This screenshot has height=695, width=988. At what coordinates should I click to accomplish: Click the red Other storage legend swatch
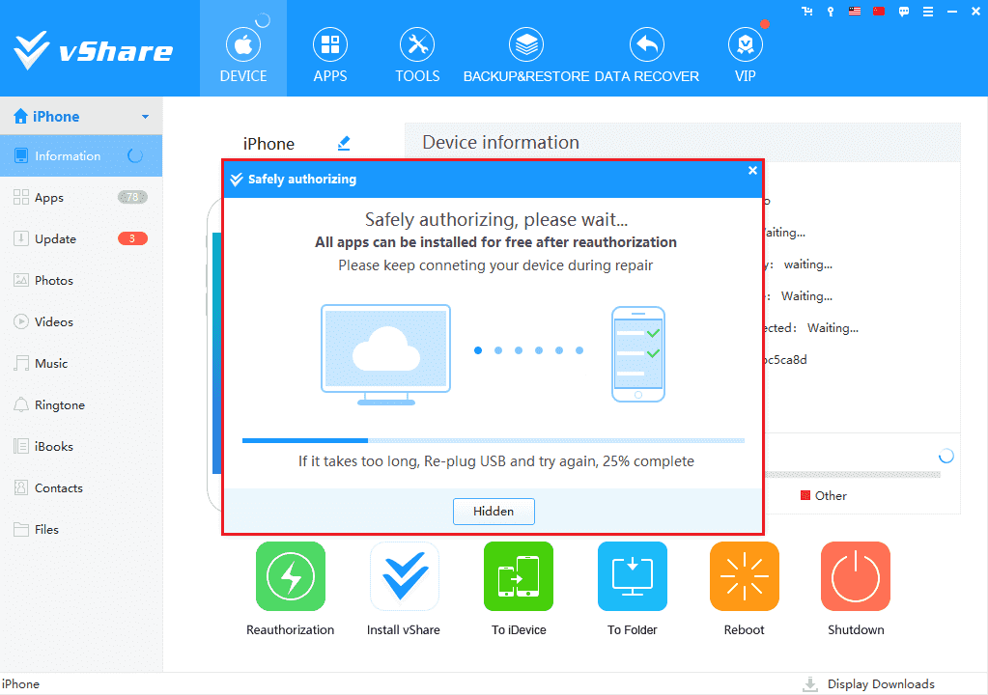[805, 495]
